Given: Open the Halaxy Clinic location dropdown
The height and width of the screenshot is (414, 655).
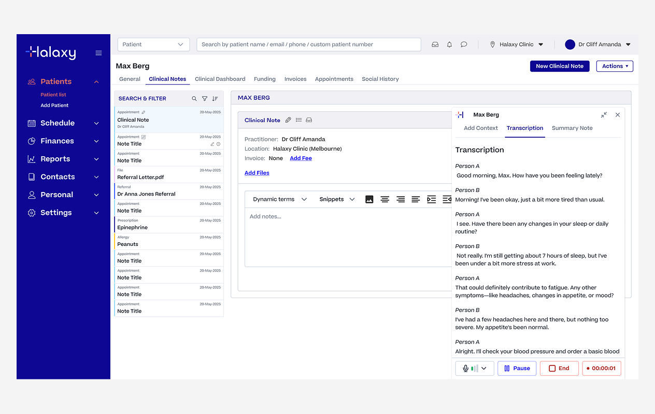Looking at the screenshot, I should pos(517,45).
